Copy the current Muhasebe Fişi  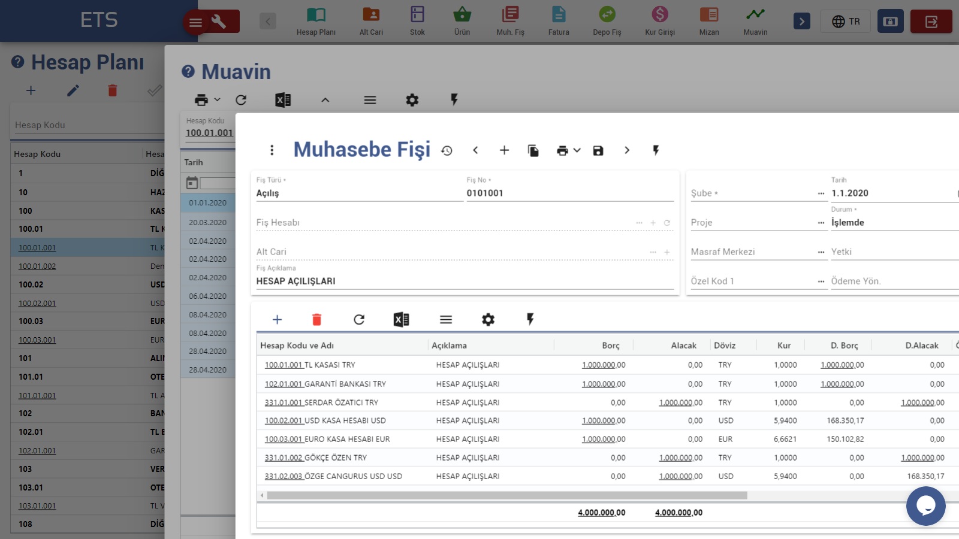coord(533,150)
